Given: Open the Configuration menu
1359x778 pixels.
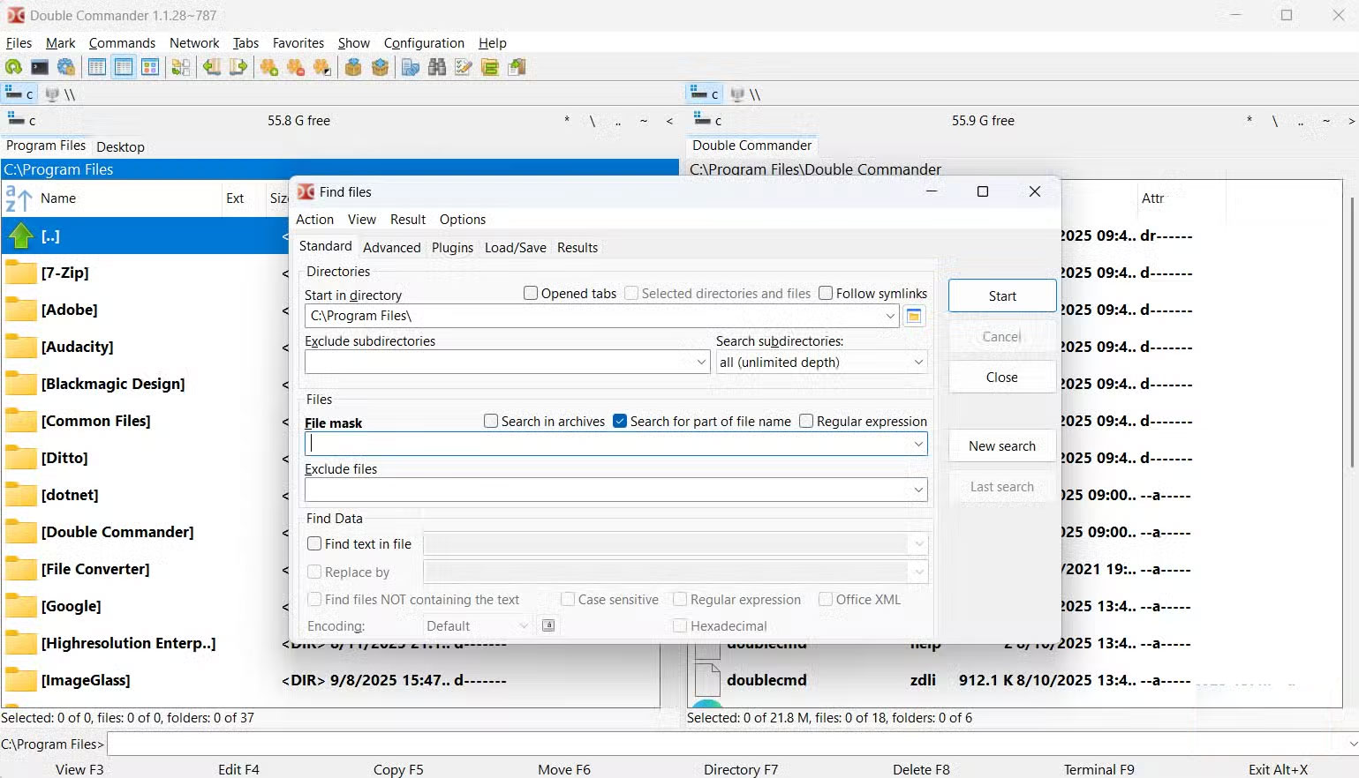Looking at the screenshot, I should 424,42.
